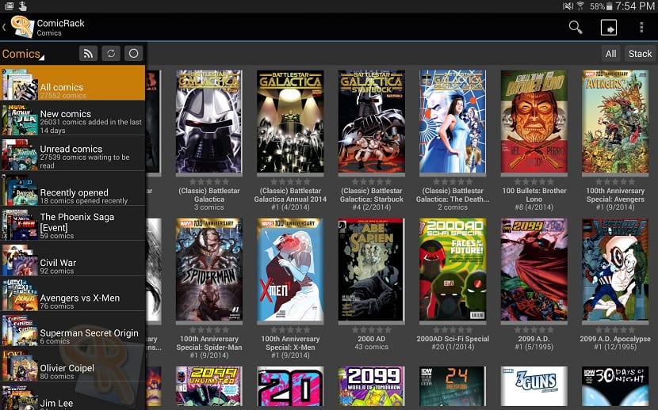
Task: Open the Unread comics list
Action: [73, 154]
